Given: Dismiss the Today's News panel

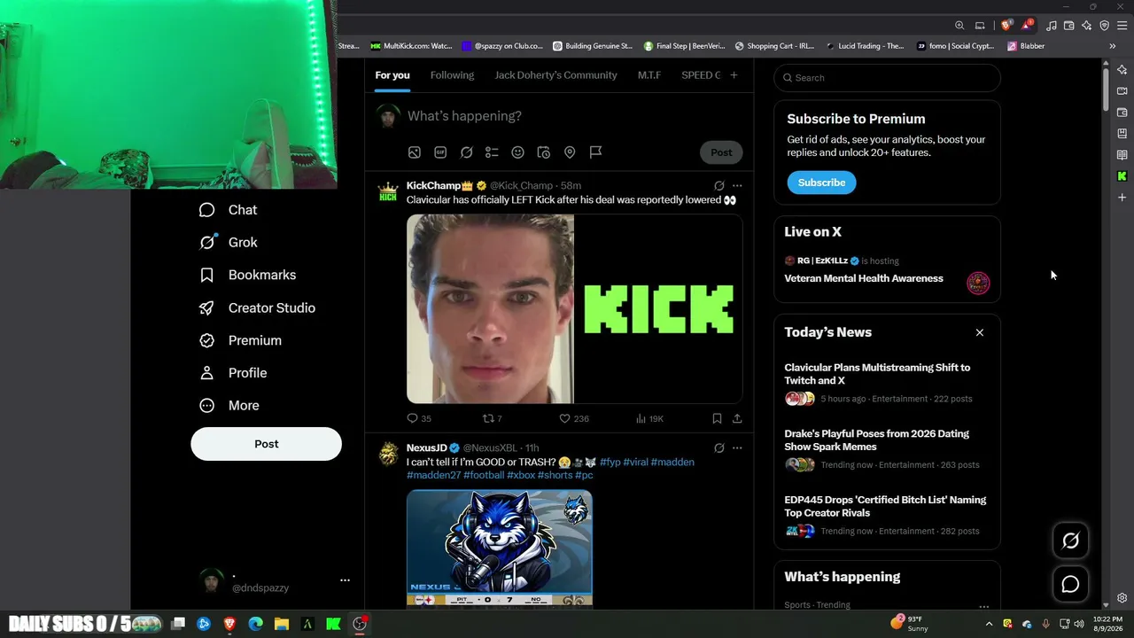Looking at the screenshot, I should pyautogui.click(x=979, y=332).
